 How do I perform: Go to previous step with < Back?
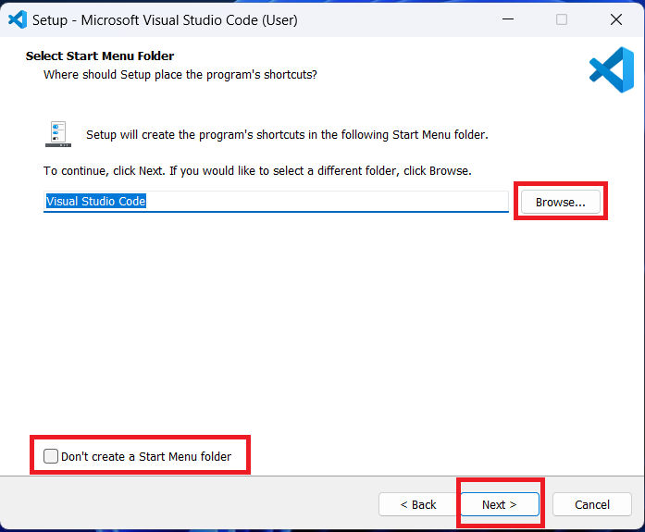click(x=418, y=504)
